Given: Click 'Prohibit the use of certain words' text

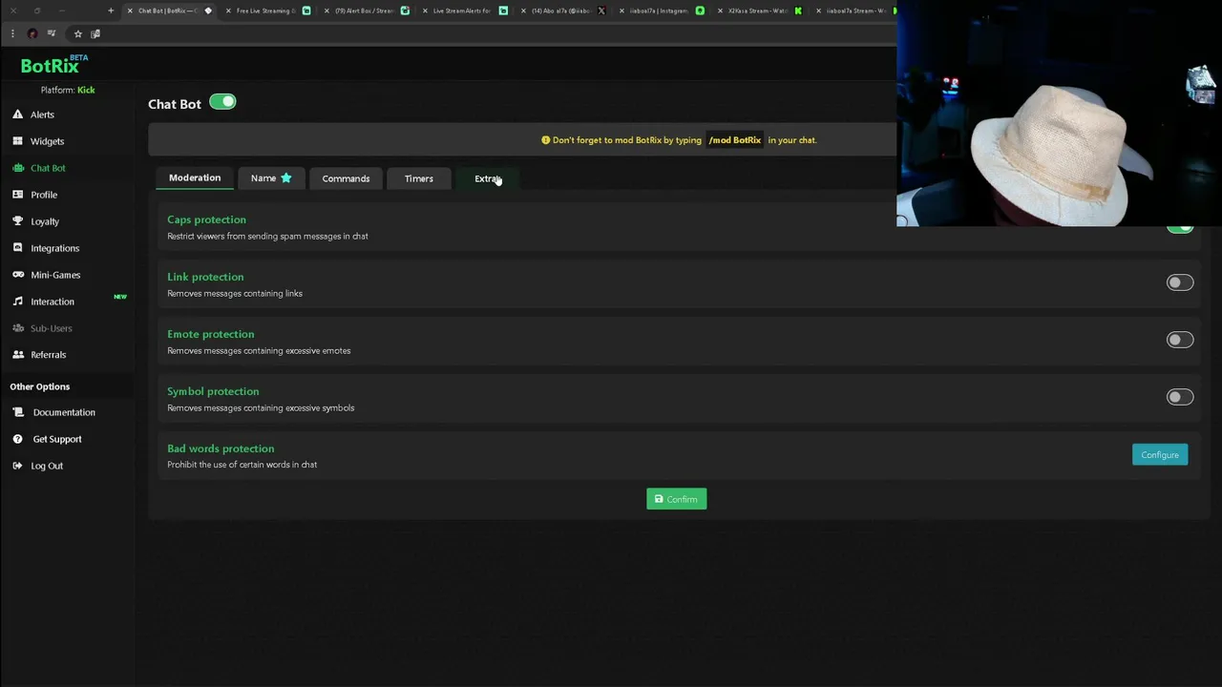Looking at the screenshot, I should [242, 465].
